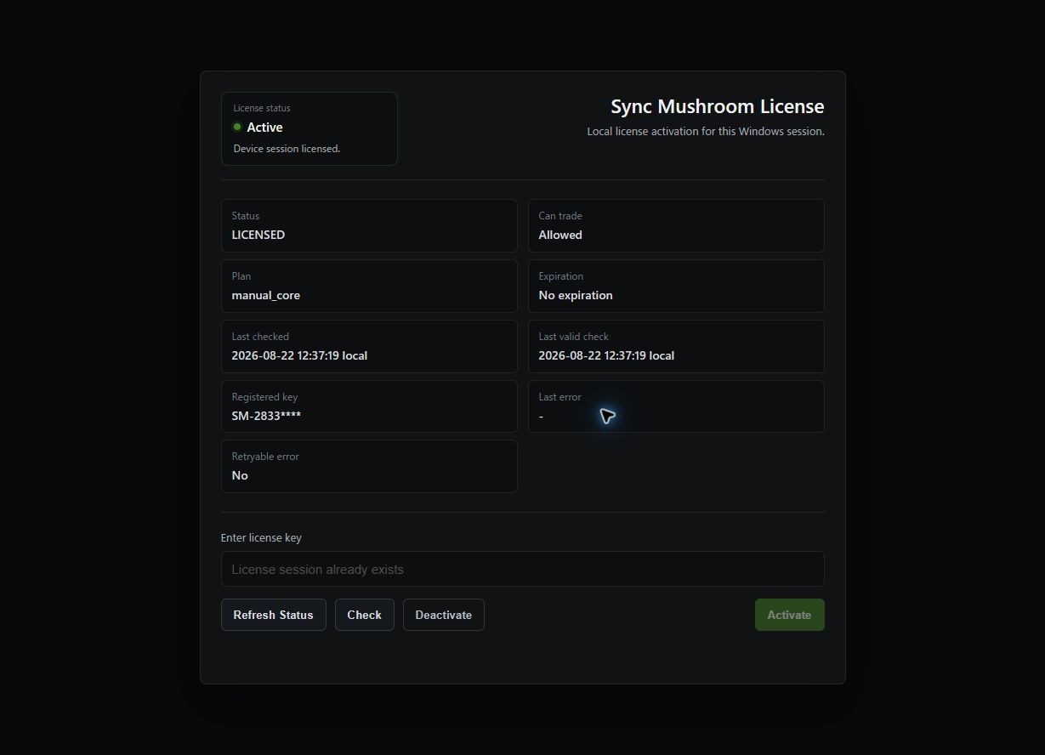Select the Last checked timestamp value

coord(299,355)
